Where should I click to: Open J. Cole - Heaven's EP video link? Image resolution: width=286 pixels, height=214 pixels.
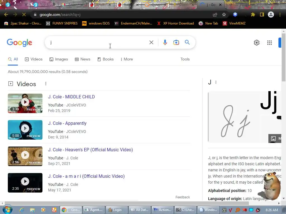tap(90, 150)
